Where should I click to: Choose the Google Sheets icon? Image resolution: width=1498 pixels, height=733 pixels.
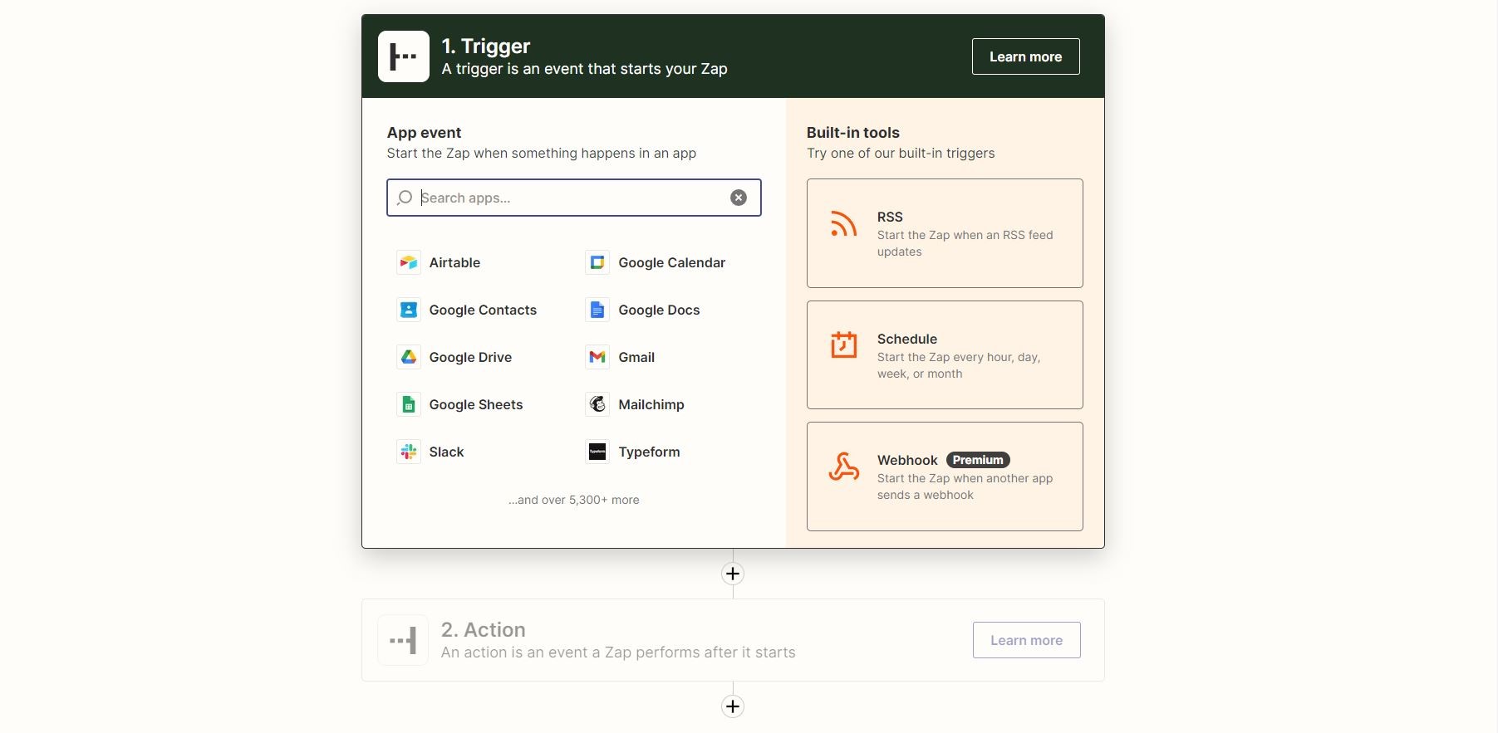(408, 404)
